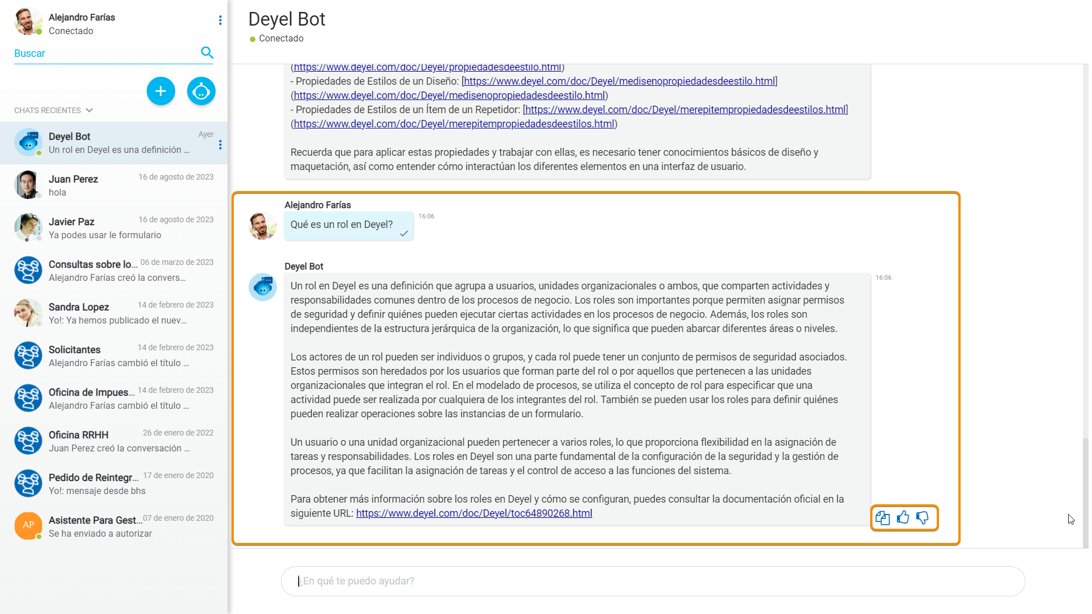This screenshot has width=1092, height=614.
Task: Open user profile options menu
Action: tap(220, 20)
